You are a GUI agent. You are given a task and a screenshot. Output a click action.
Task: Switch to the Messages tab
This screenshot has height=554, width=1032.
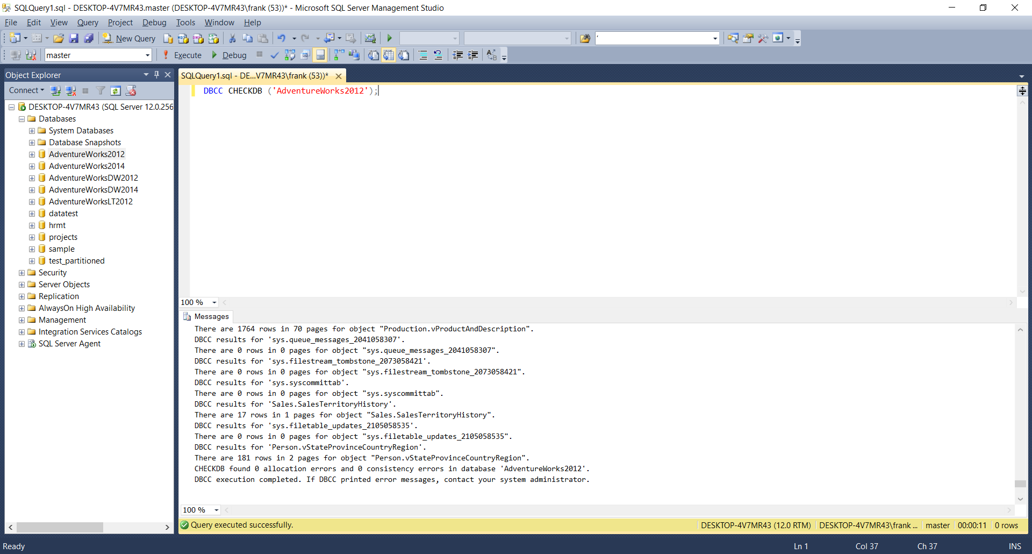[x=206, y=316]
